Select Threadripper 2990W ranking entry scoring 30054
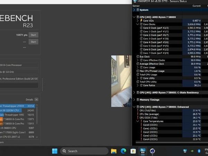This screenshot has height=156, width=208. (18, 106)
